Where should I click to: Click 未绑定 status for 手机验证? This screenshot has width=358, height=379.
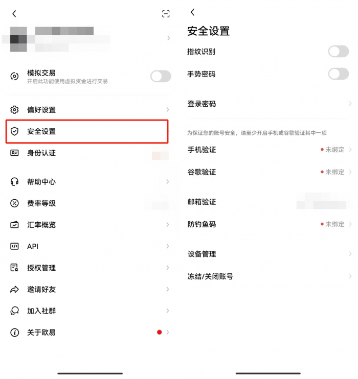(335, 150)
